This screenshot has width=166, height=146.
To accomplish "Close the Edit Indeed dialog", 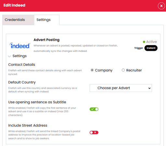I will click(x=161, y=6).
